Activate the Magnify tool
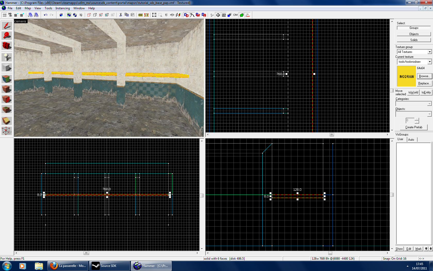This screenshot has height=271, width=433. (x=7, y=36)
